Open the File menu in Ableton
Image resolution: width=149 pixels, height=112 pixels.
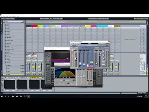pyautogui.click(x=1, y=16)
